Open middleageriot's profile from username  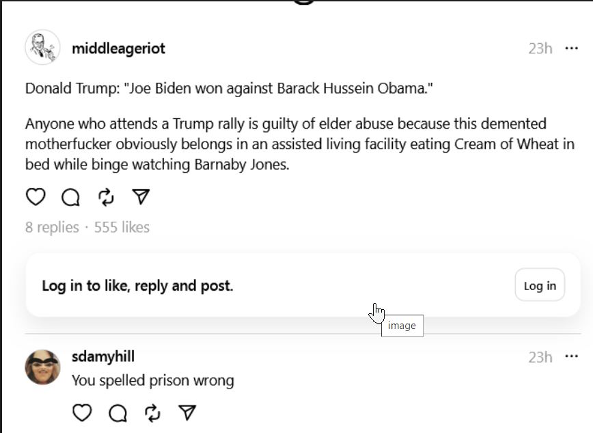point(118,49)
